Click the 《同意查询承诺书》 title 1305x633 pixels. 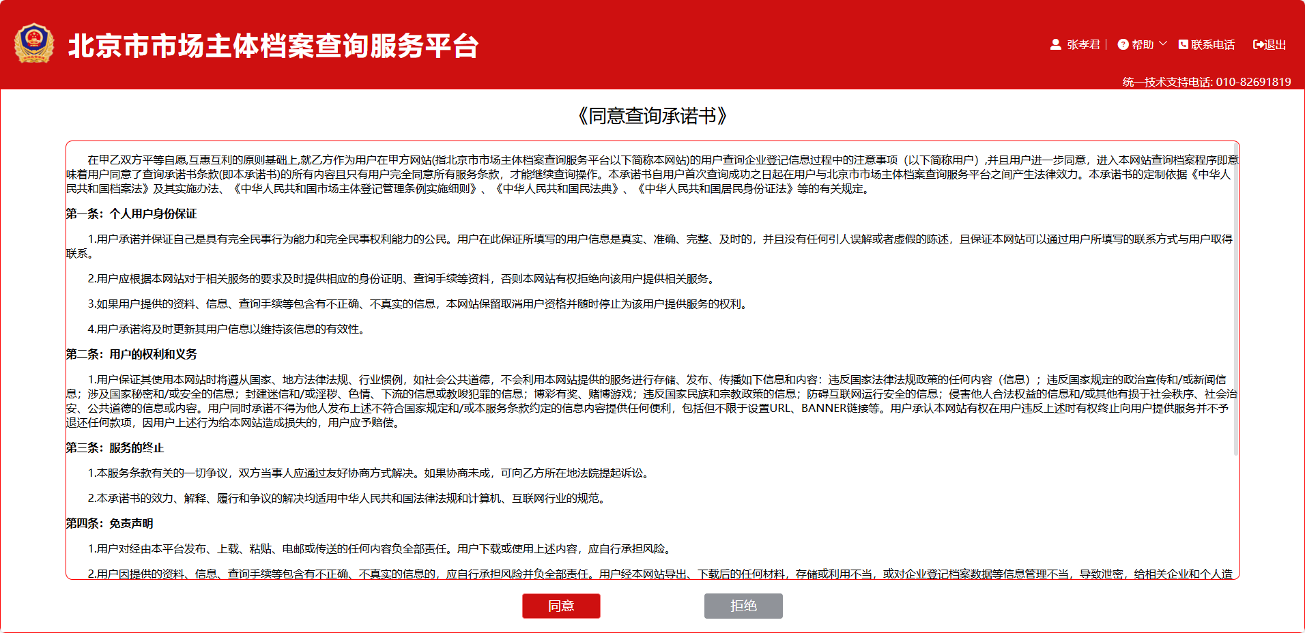click(652, 115)
